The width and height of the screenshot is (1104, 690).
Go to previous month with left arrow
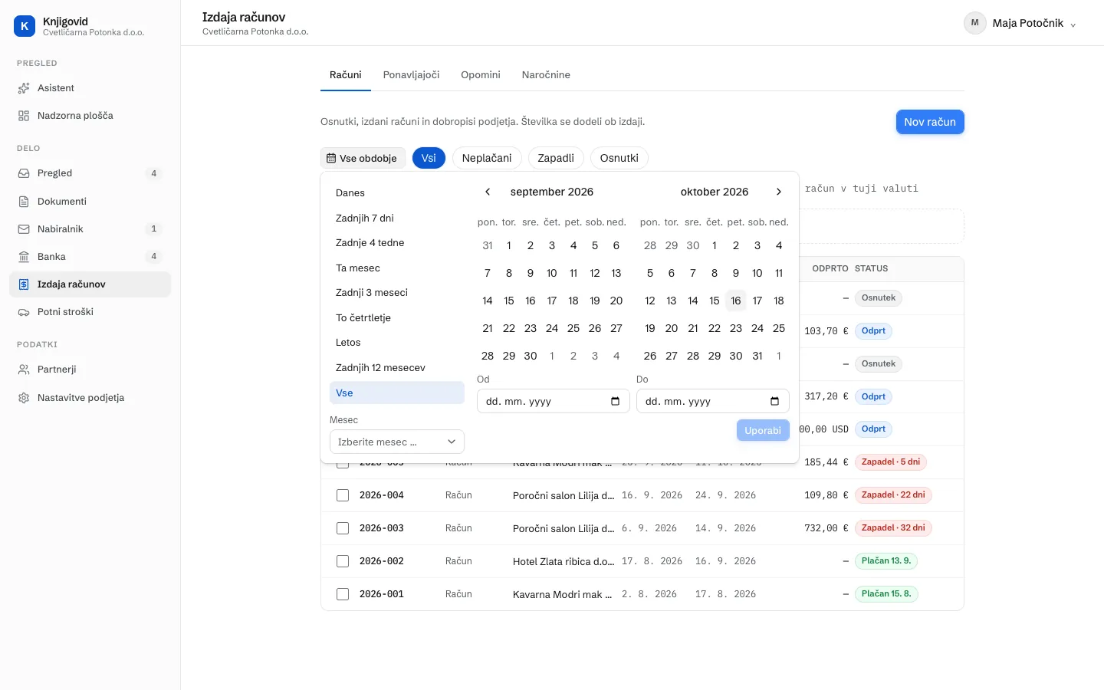(x=488, y=192)
